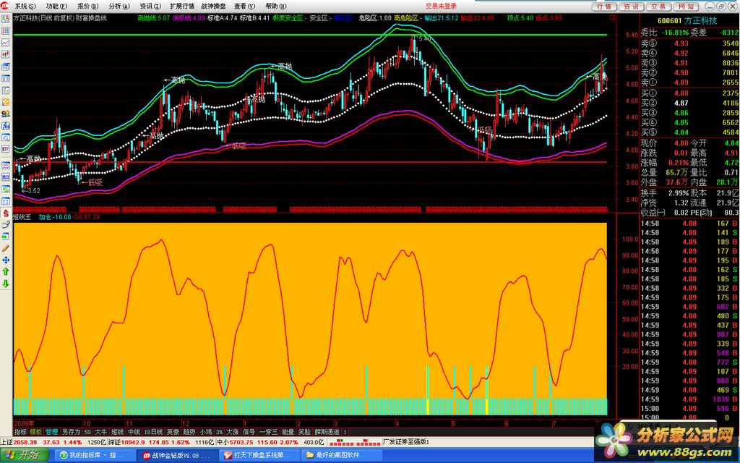This screenshot has width=740, height=463.
Task: Select the 大牛 indicator tab
Action: (x=101, y=432)
